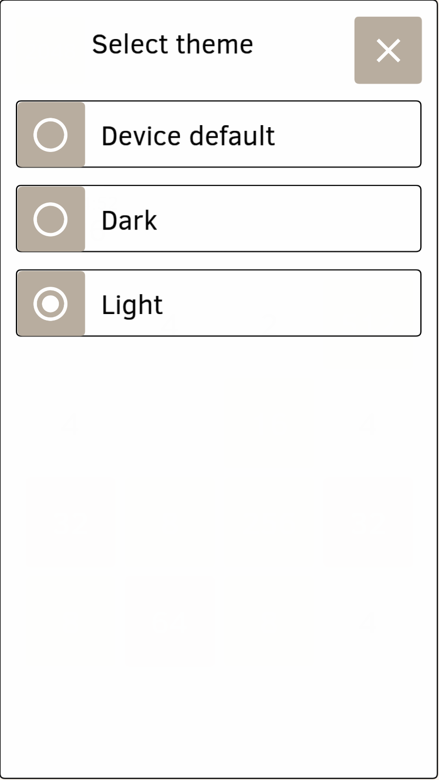Click the "Device default" label text
Viewport: 439px width, 780px height.
coord(188,136)
